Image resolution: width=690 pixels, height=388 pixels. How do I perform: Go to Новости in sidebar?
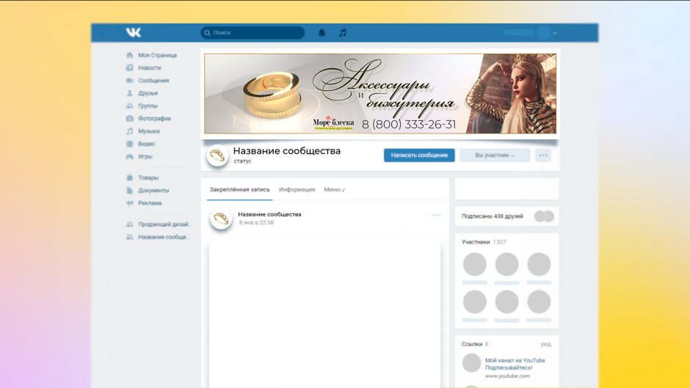click(150, 67)
